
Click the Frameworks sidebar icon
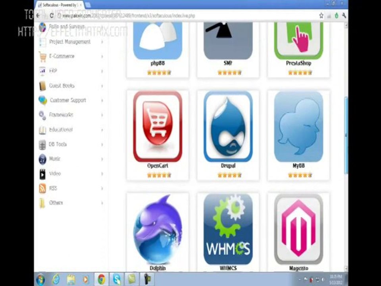[42, 115]
